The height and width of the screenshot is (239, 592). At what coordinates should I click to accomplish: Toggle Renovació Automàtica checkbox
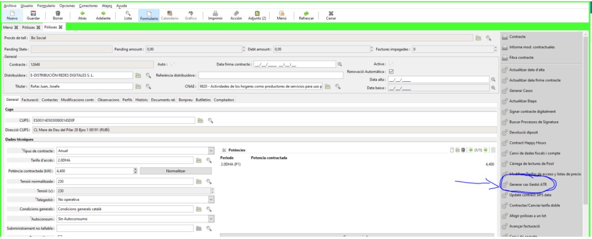pos(391,71)
